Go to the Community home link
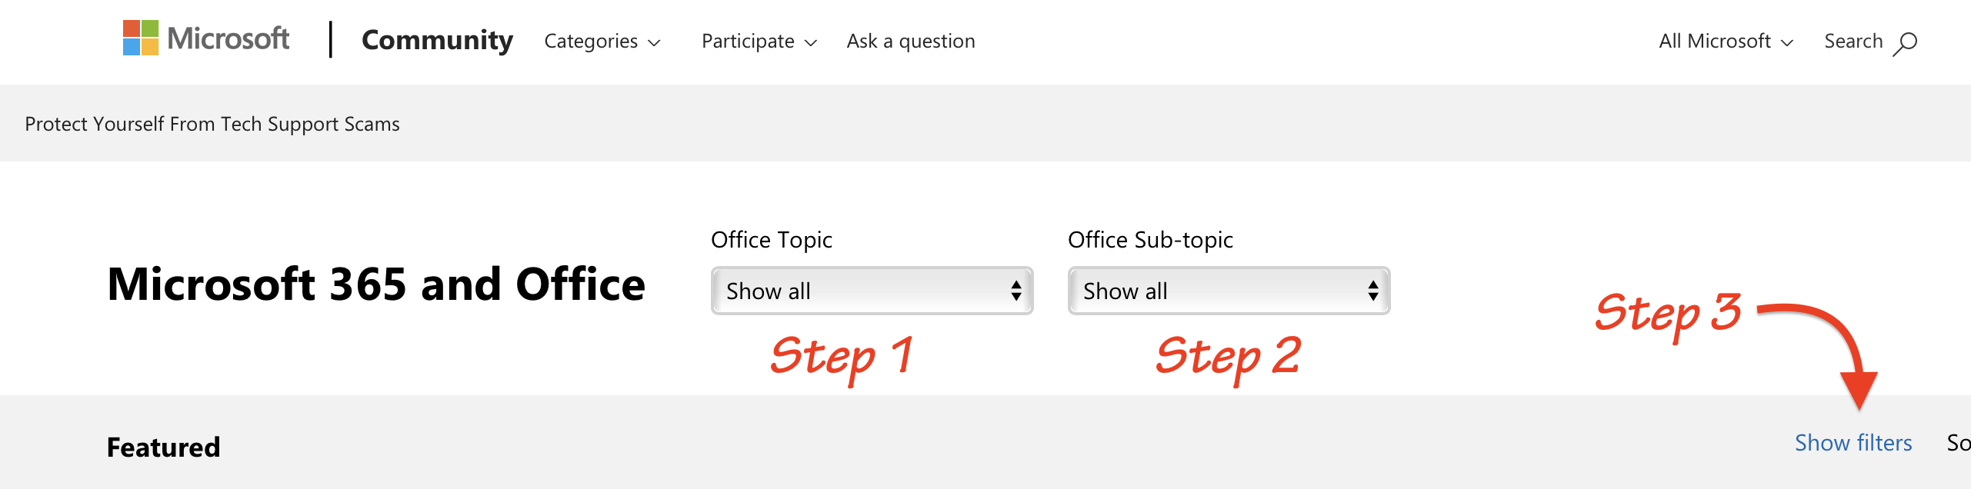 pos(437,40)
